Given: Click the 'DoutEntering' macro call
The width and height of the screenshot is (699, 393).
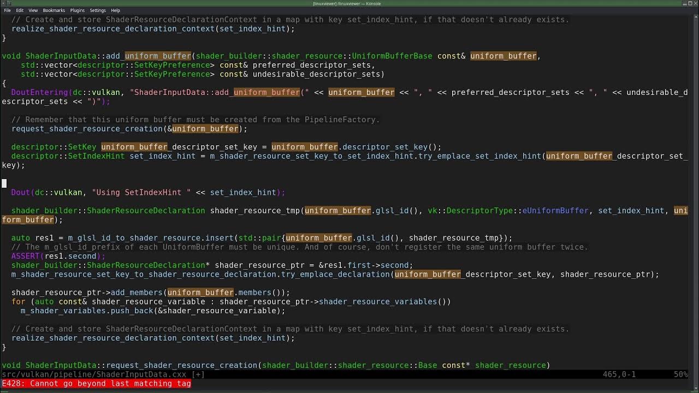Looking at the screenshot, I should click(39, 92).
